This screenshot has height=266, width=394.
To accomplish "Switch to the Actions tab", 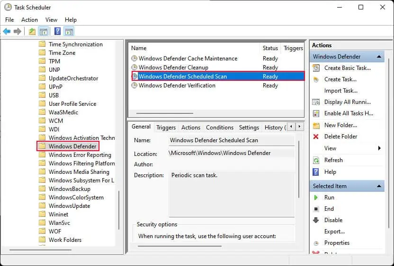I will click(191, 128).
